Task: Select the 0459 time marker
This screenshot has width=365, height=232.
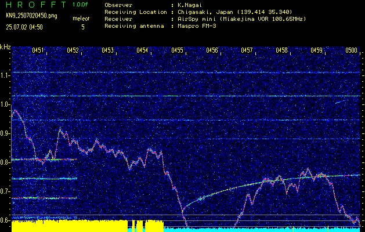Action: (317, 50)
